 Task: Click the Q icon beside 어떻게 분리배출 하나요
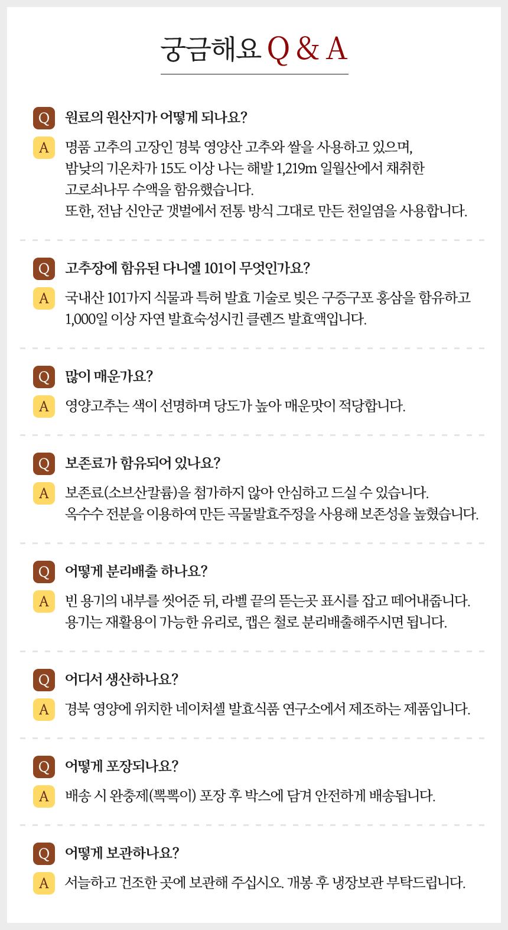tap(44, 572)
